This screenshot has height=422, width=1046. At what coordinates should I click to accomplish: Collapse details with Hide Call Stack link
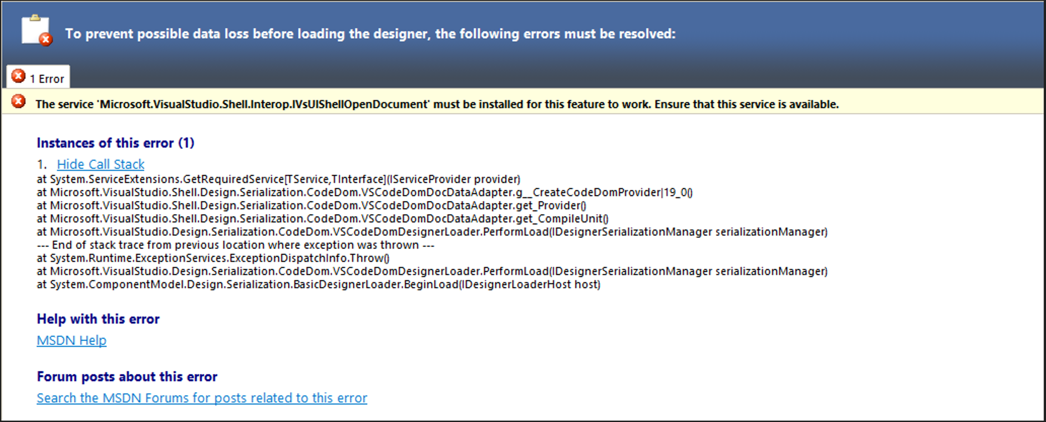101,164
